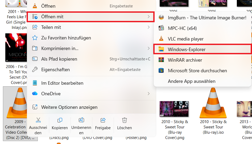Click the Freigabe share icon
Image resolution: width=252 pixels, height=144 pixels.
pos(103,120)
